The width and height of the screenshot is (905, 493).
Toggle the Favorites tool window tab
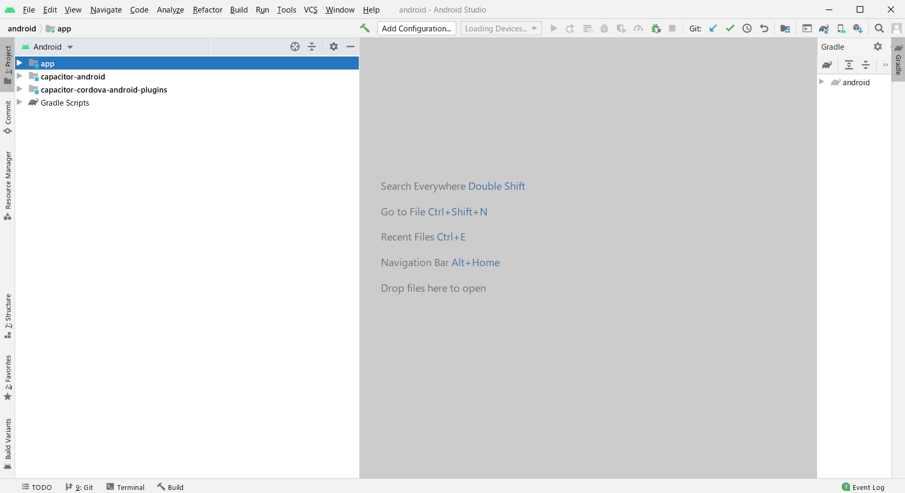(8, 377)
